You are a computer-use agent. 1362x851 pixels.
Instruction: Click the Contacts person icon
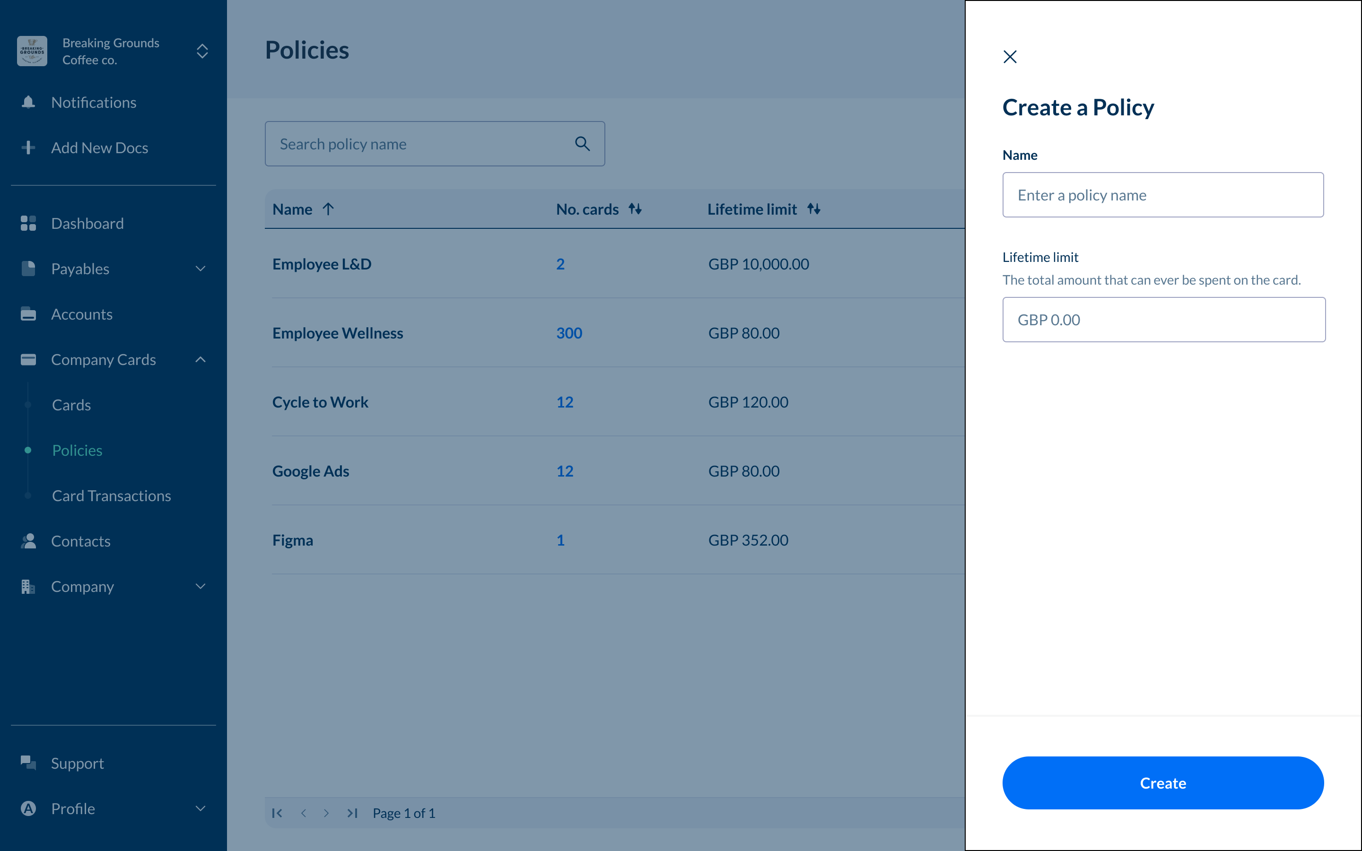(28, 541)
